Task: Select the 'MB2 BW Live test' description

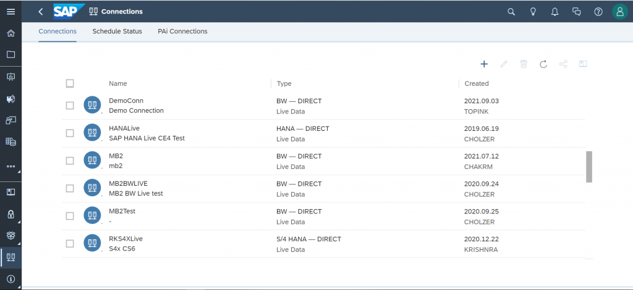Action: pos(136,193)
